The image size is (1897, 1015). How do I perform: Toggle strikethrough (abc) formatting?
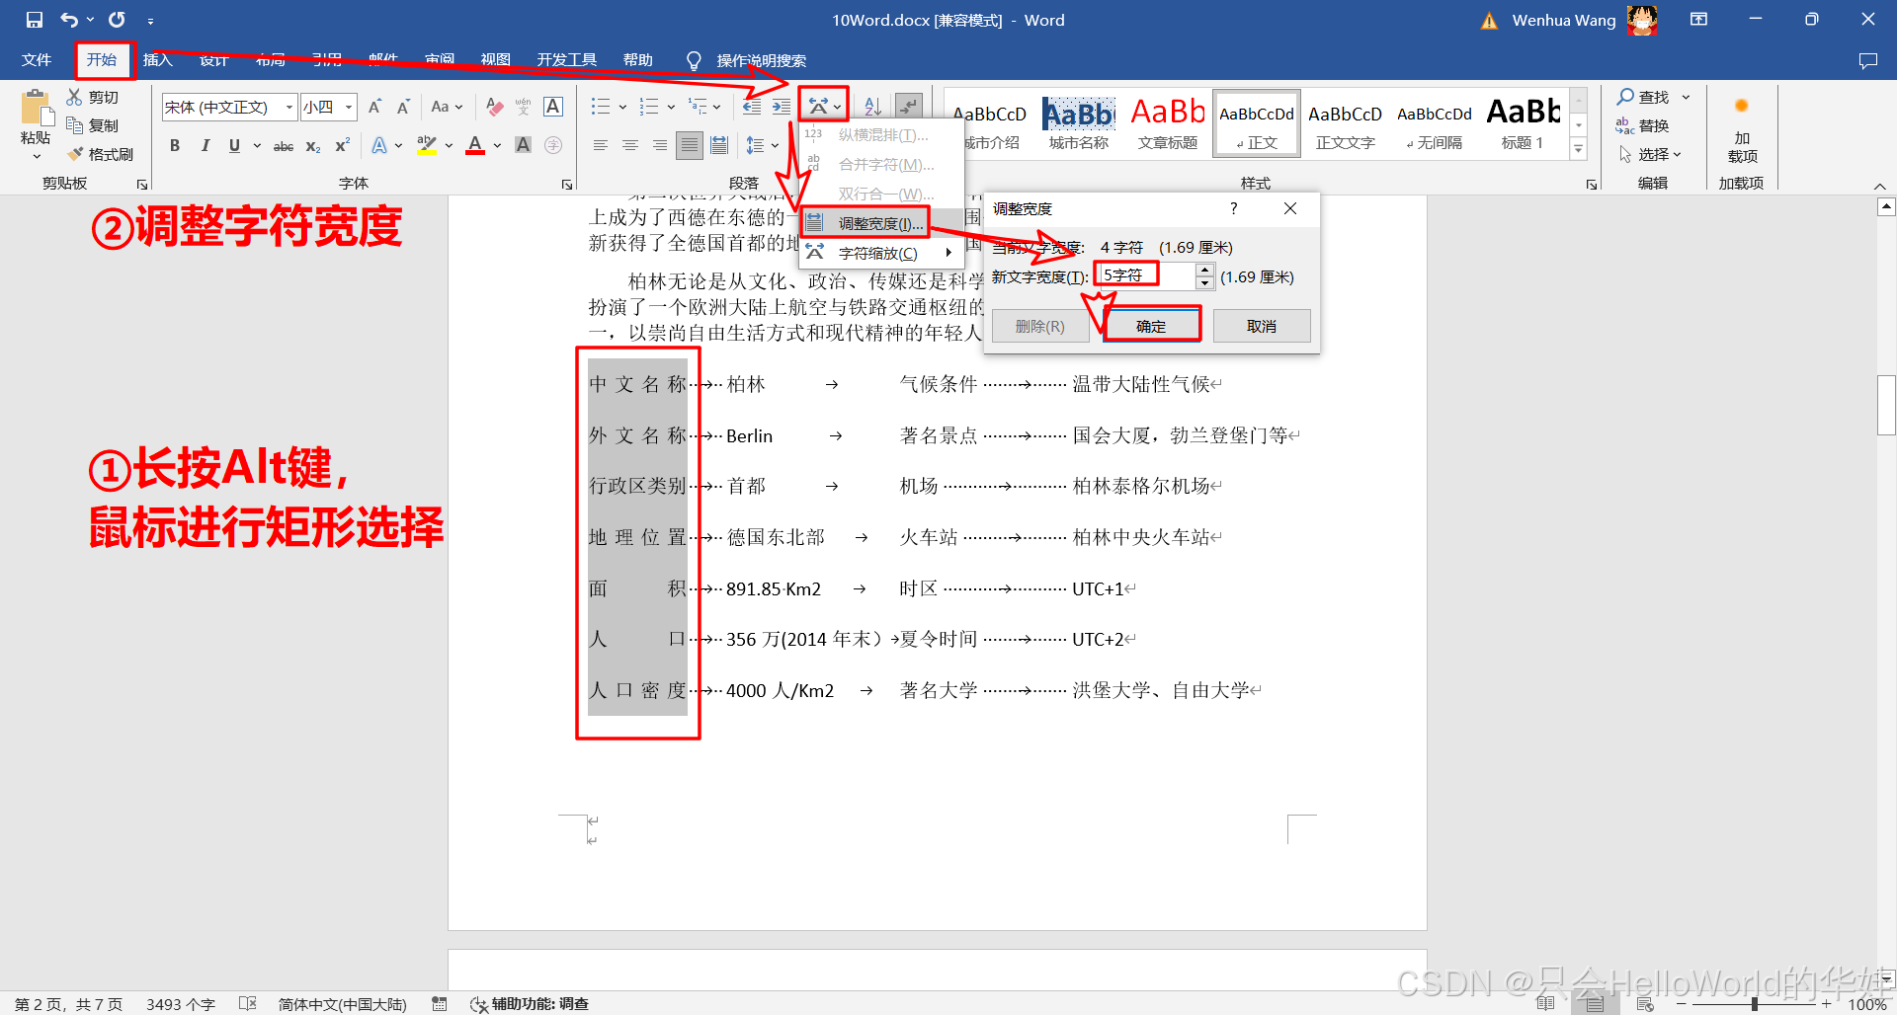pyautogui.click(x=284, y=145)
